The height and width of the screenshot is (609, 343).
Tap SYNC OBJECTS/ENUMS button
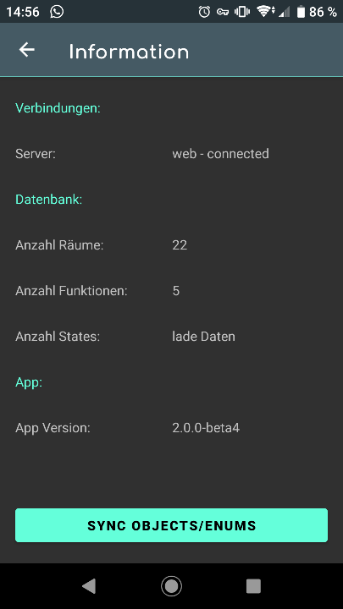tap(171, 525)
